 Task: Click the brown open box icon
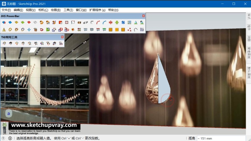point(79,22)
